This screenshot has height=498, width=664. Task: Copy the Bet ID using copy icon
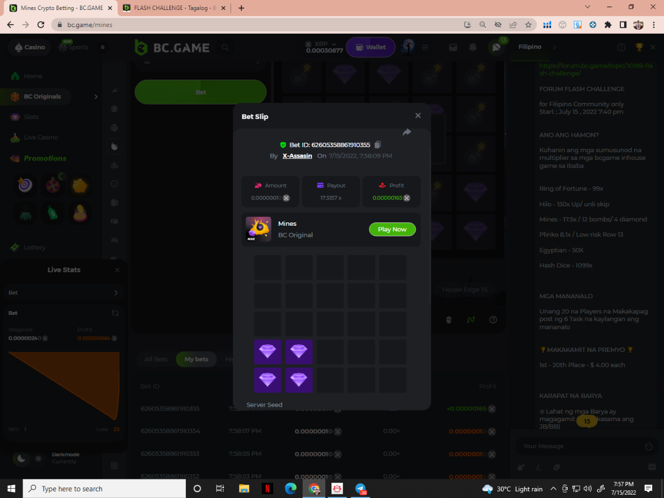click(378, 145)
